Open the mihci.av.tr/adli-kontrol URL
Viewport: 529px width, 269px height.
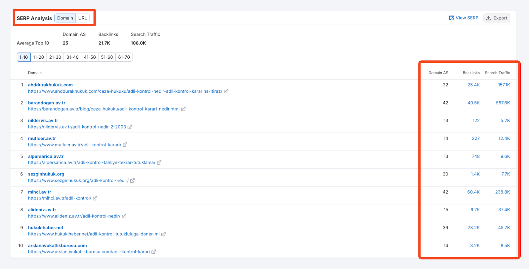[x=60, y=198]
